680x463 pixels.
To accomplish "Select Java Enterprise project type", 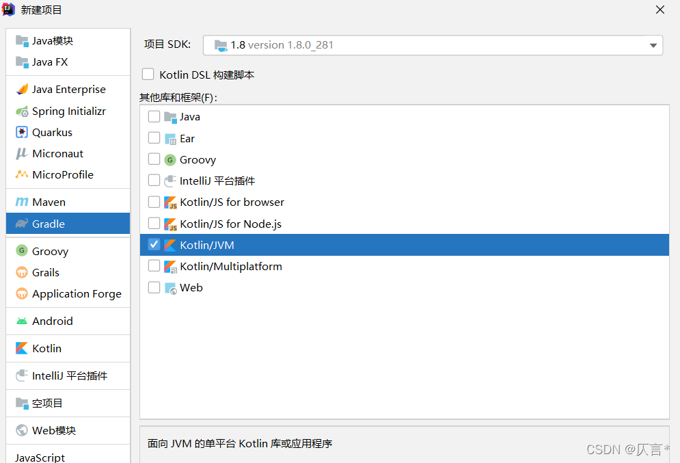I will [68, 90].
